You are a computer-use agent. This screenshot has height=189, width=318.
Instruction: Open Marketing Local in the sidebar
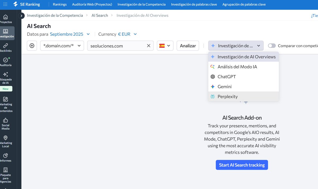coord(6,142)
